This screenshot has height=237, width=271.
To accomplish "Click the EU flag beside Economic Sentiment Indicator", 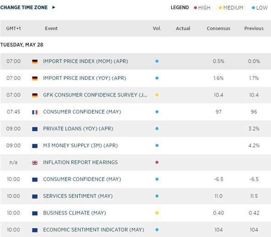I will (x=35, y=230).
